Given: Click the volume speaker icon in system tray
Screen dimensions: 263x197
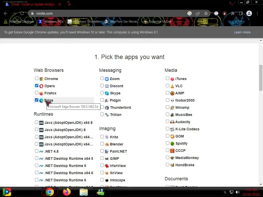Looking at the screenshot, I should pos(238,192).
